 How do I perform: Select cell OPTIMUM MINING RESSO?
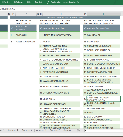point(61,120)
